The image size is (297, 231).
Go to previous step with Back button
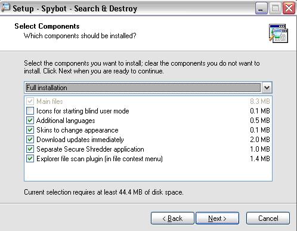click(x=172, y=218)
